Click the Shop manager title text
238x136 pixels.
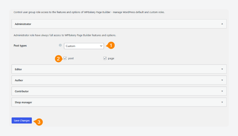point(23,102)
